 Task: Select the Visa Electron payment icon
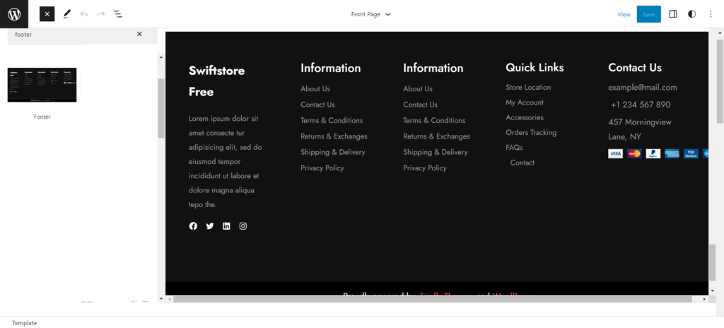(x=691, y=153)
